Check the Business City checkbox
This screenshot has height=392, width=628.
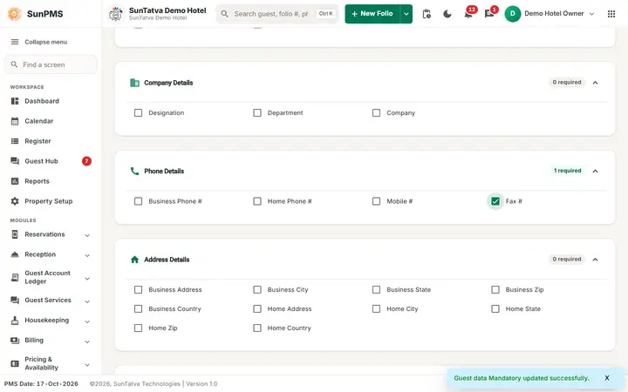coord(257,289)
